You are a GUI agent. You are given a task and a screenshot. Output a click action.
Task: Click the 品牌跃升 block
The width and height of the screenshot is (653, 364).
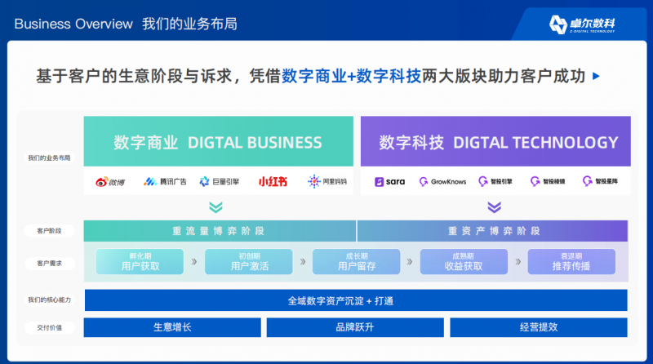355,327
